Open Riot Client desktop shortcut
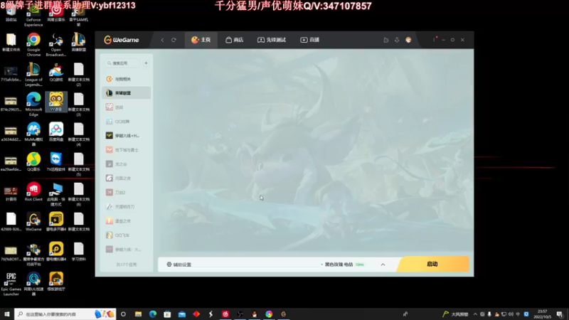 click(x=33, y=191)
